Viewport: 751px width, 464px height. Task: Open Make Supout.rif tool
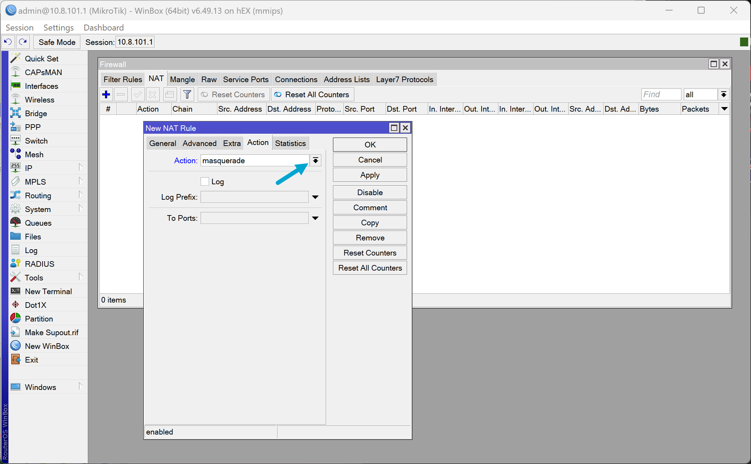pos(52,332)
